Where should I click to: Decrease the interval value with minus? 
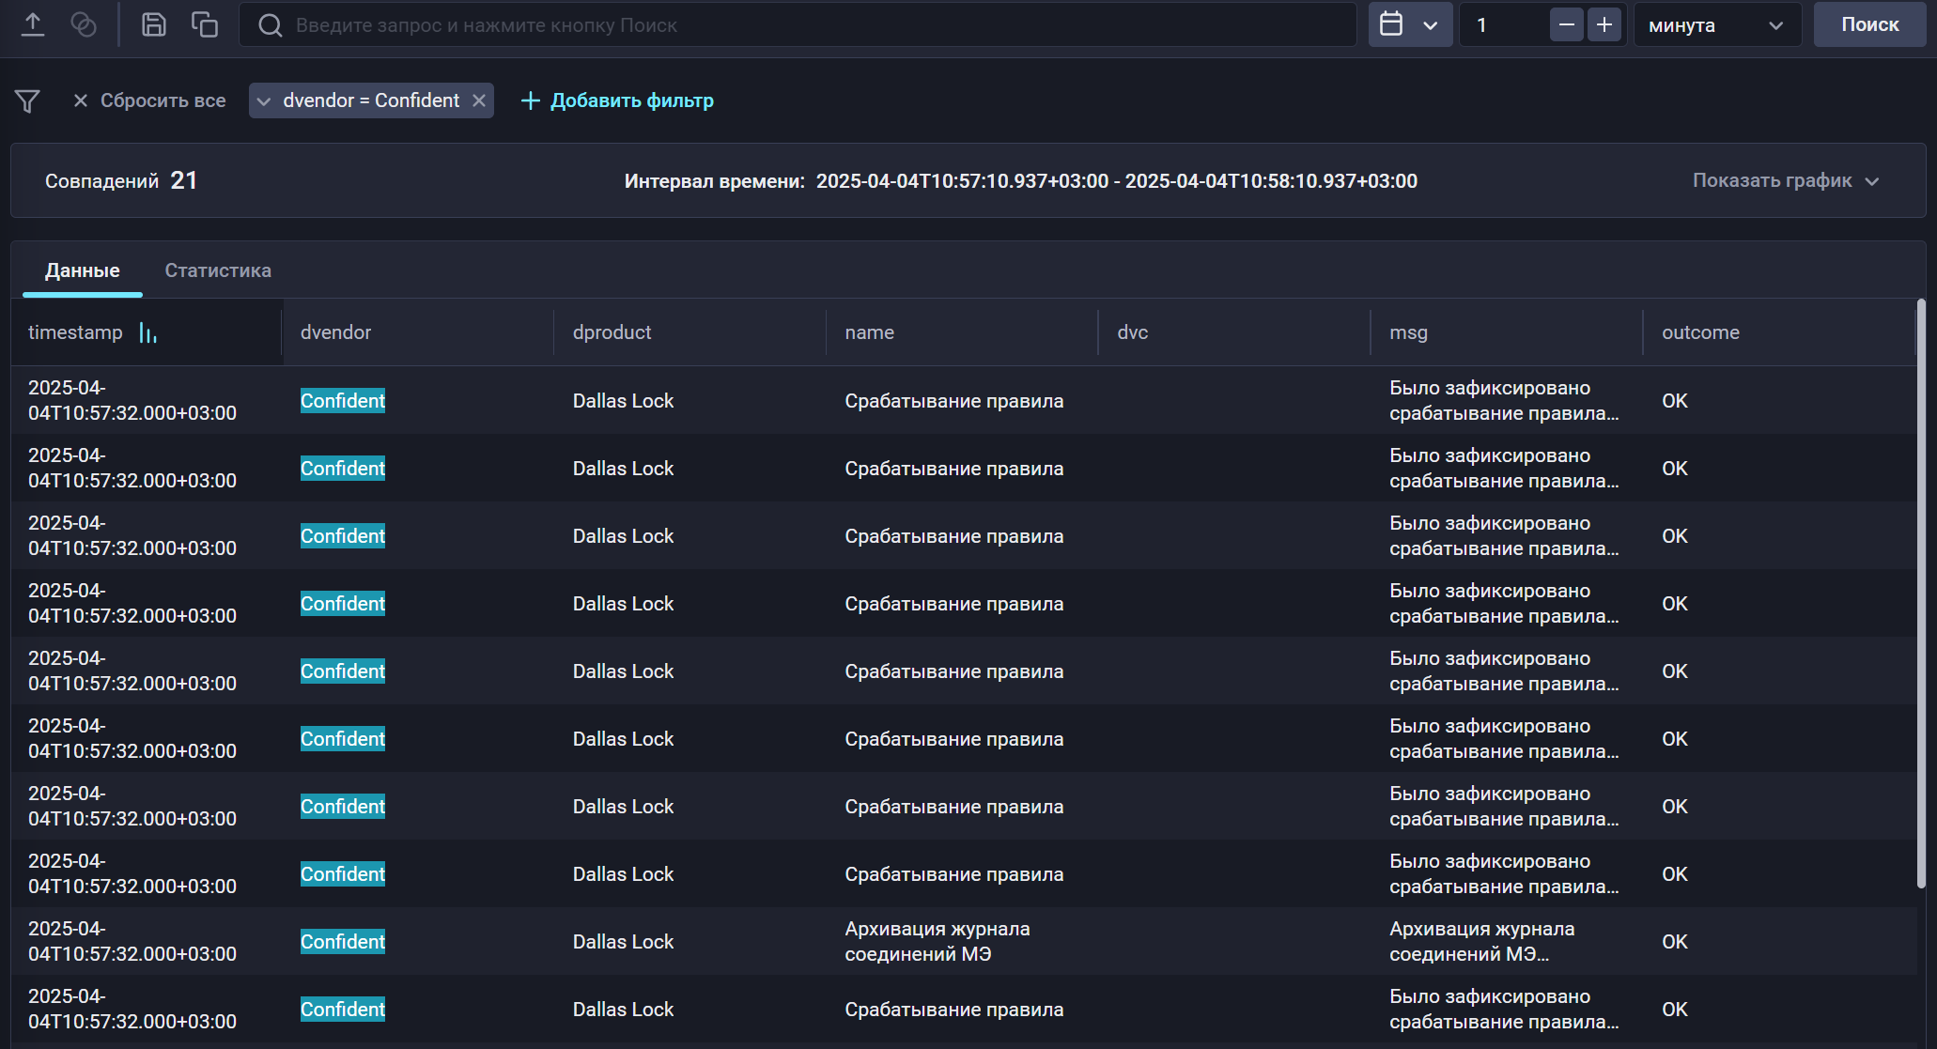click(x=1566, y=25)
